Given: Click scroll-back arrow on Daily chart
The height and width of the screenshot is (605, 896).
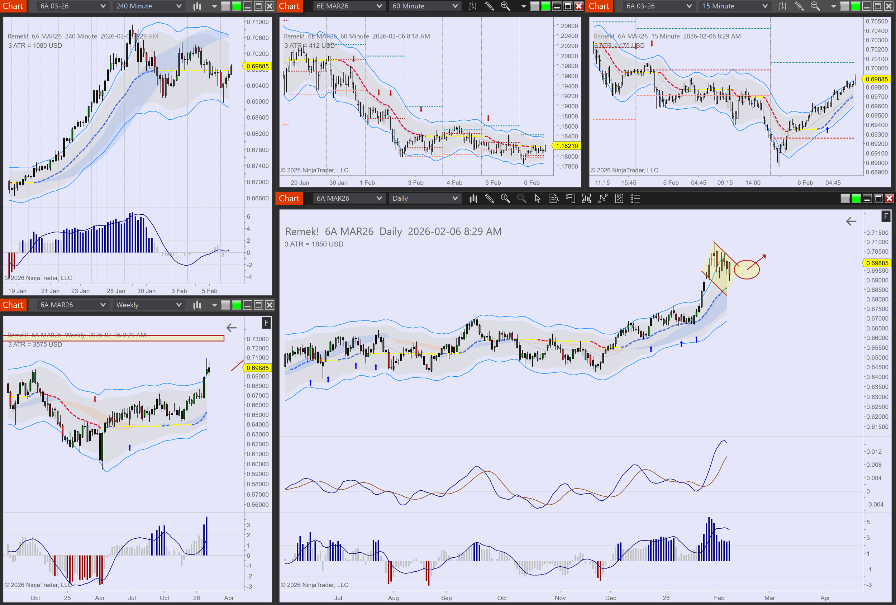Looking at the screenshot, I should pos(851,221).
